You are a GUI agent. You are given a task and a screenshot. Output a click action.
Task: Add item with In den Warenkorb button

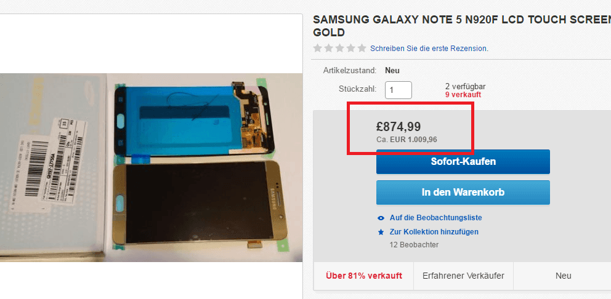(x=463, y=193)
